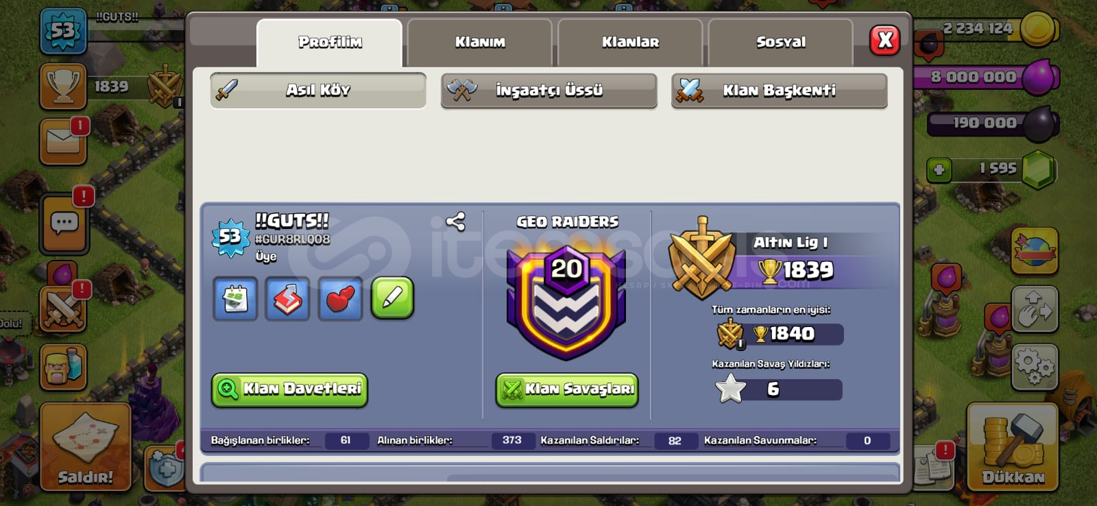Viewport: 1097px width, 506px height.
Task: Open the Sosyal tab
Action: (781, 43)
